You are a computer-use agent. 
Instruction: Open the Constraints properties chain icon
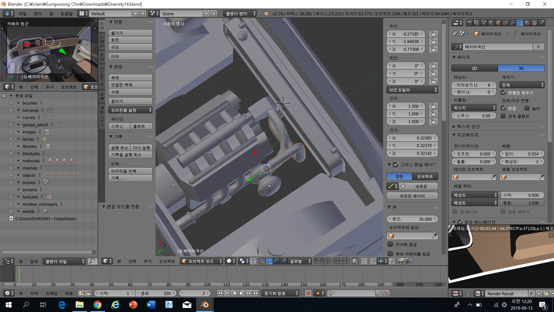pyautogui.click(x=506, y=23)
